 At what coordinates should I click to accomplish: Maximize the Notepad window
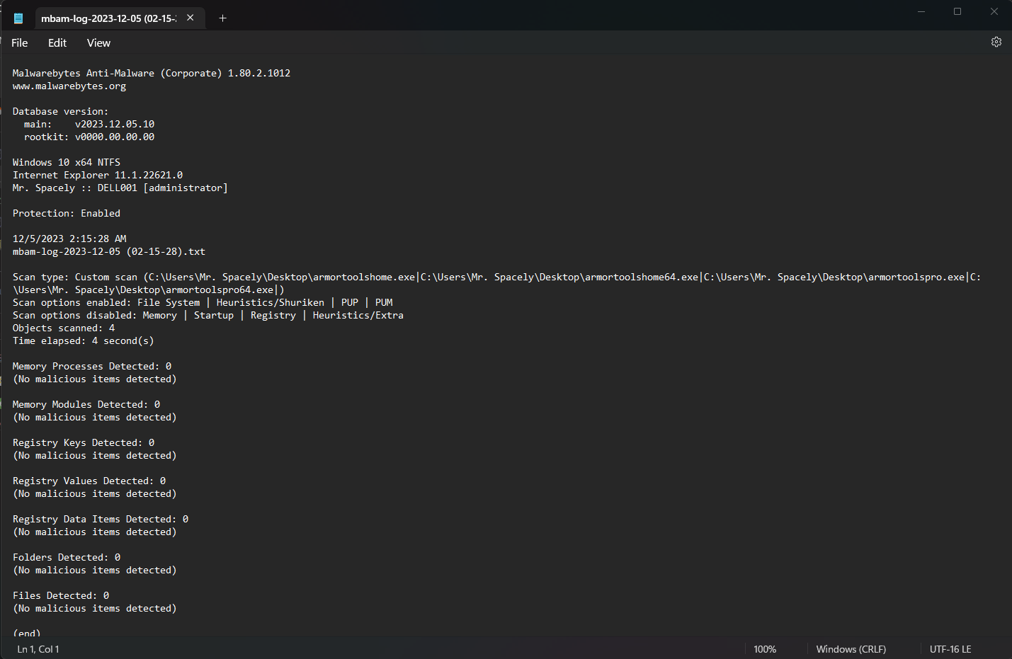957,11
